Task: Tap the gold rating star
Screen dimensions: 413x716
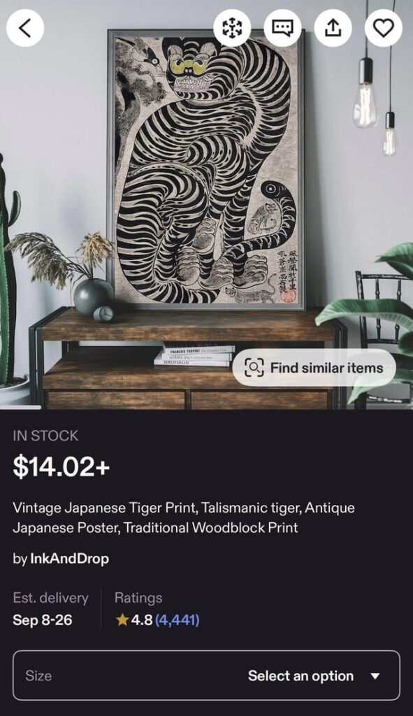Action: pos(122,620)
